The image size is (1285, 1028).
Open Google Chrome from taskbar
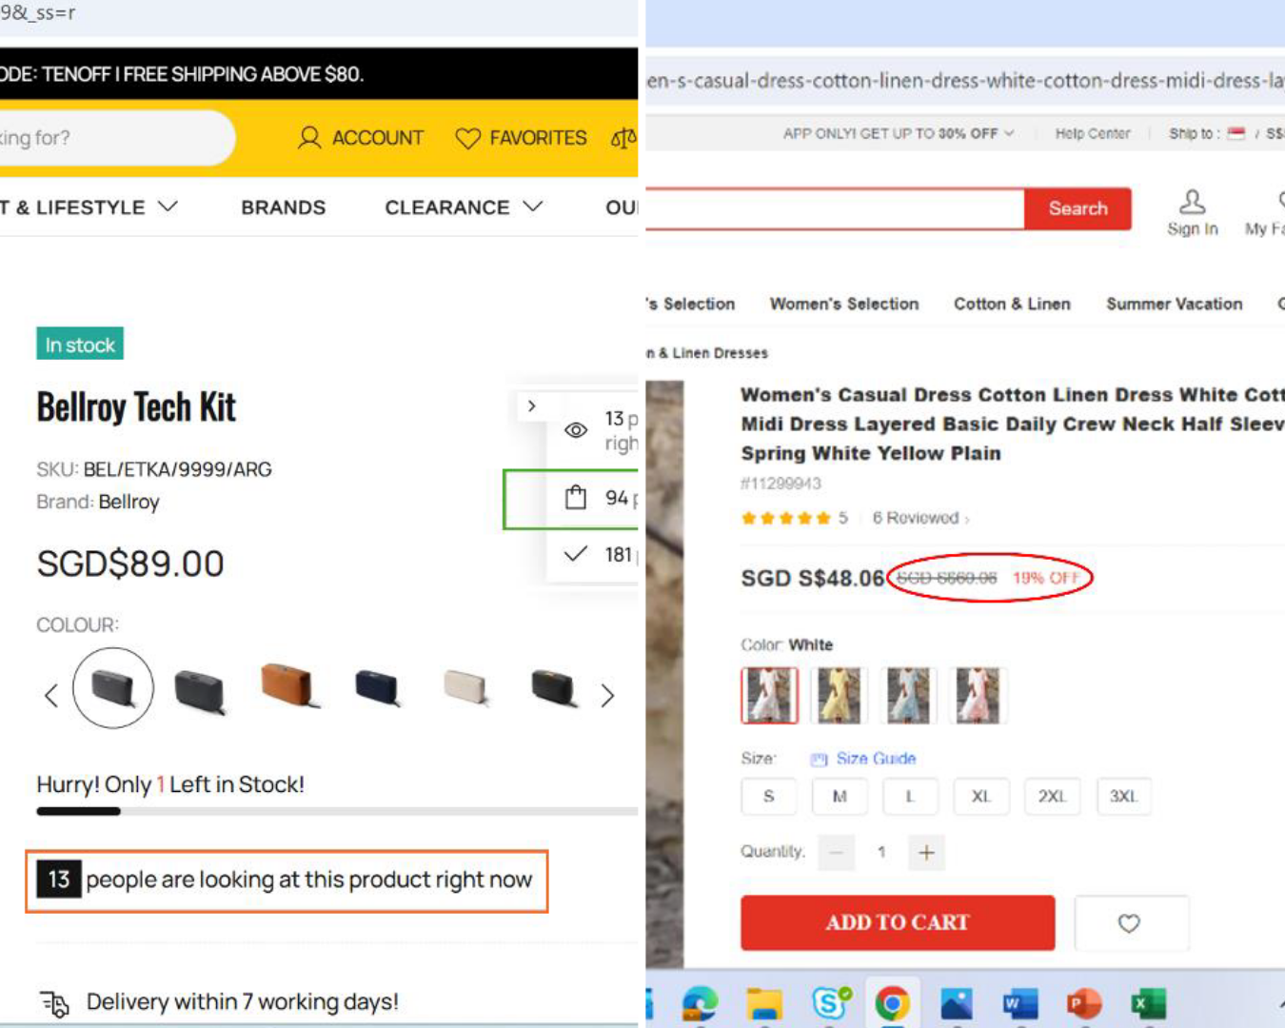click(x=893, y=1003)
